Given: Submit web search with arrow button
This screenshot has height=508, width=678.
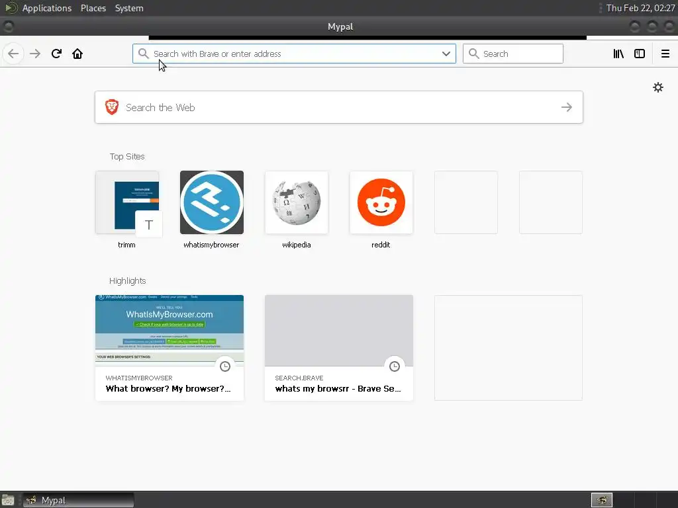Looking at the screenshot, I should tap(567, 107).
